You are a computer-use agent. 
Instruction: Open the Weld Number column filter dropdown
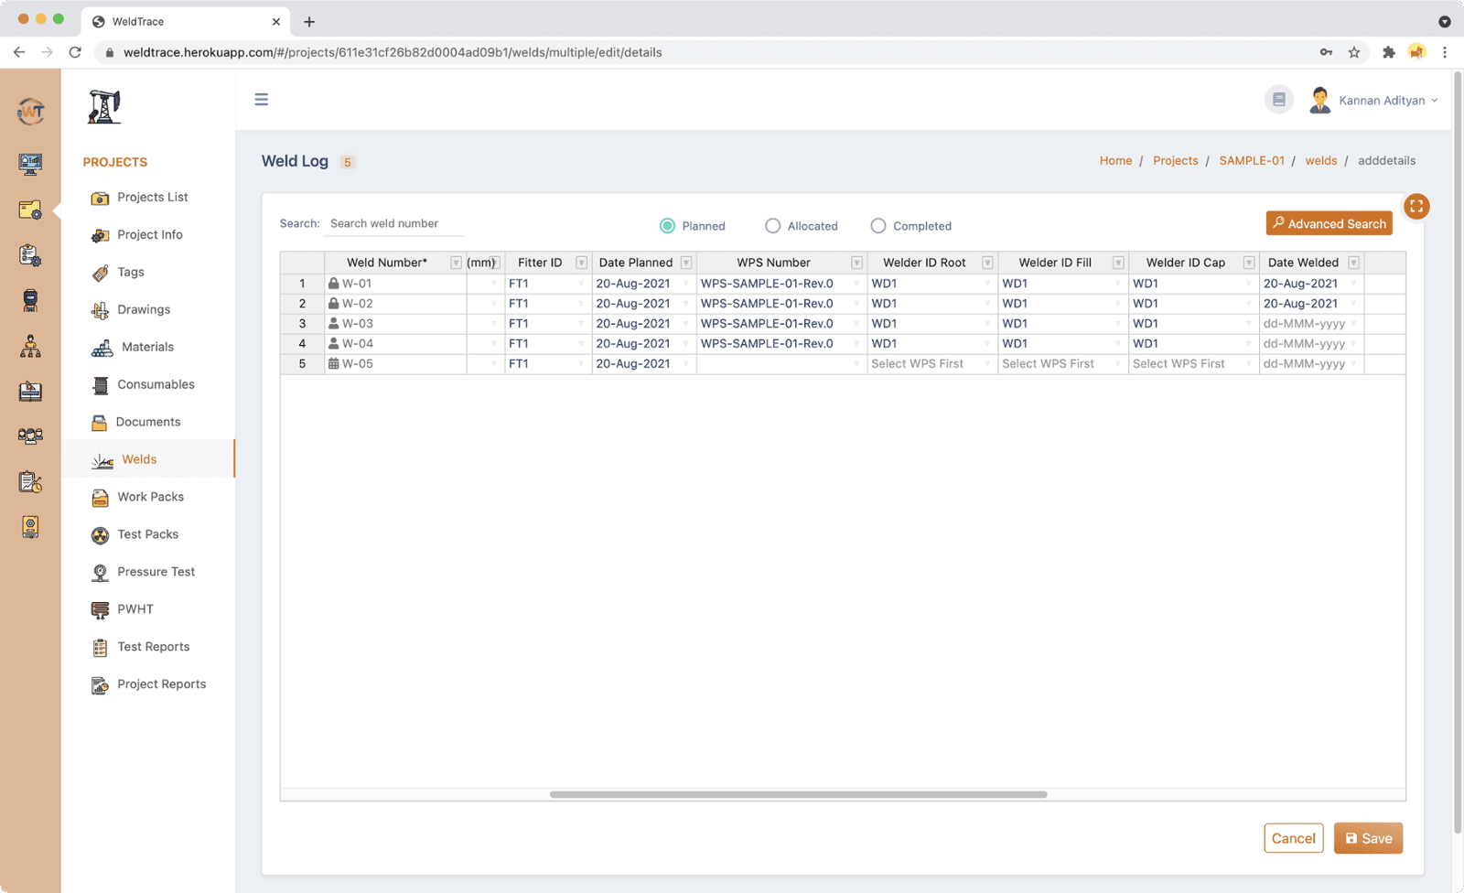(x=456, y=263)
